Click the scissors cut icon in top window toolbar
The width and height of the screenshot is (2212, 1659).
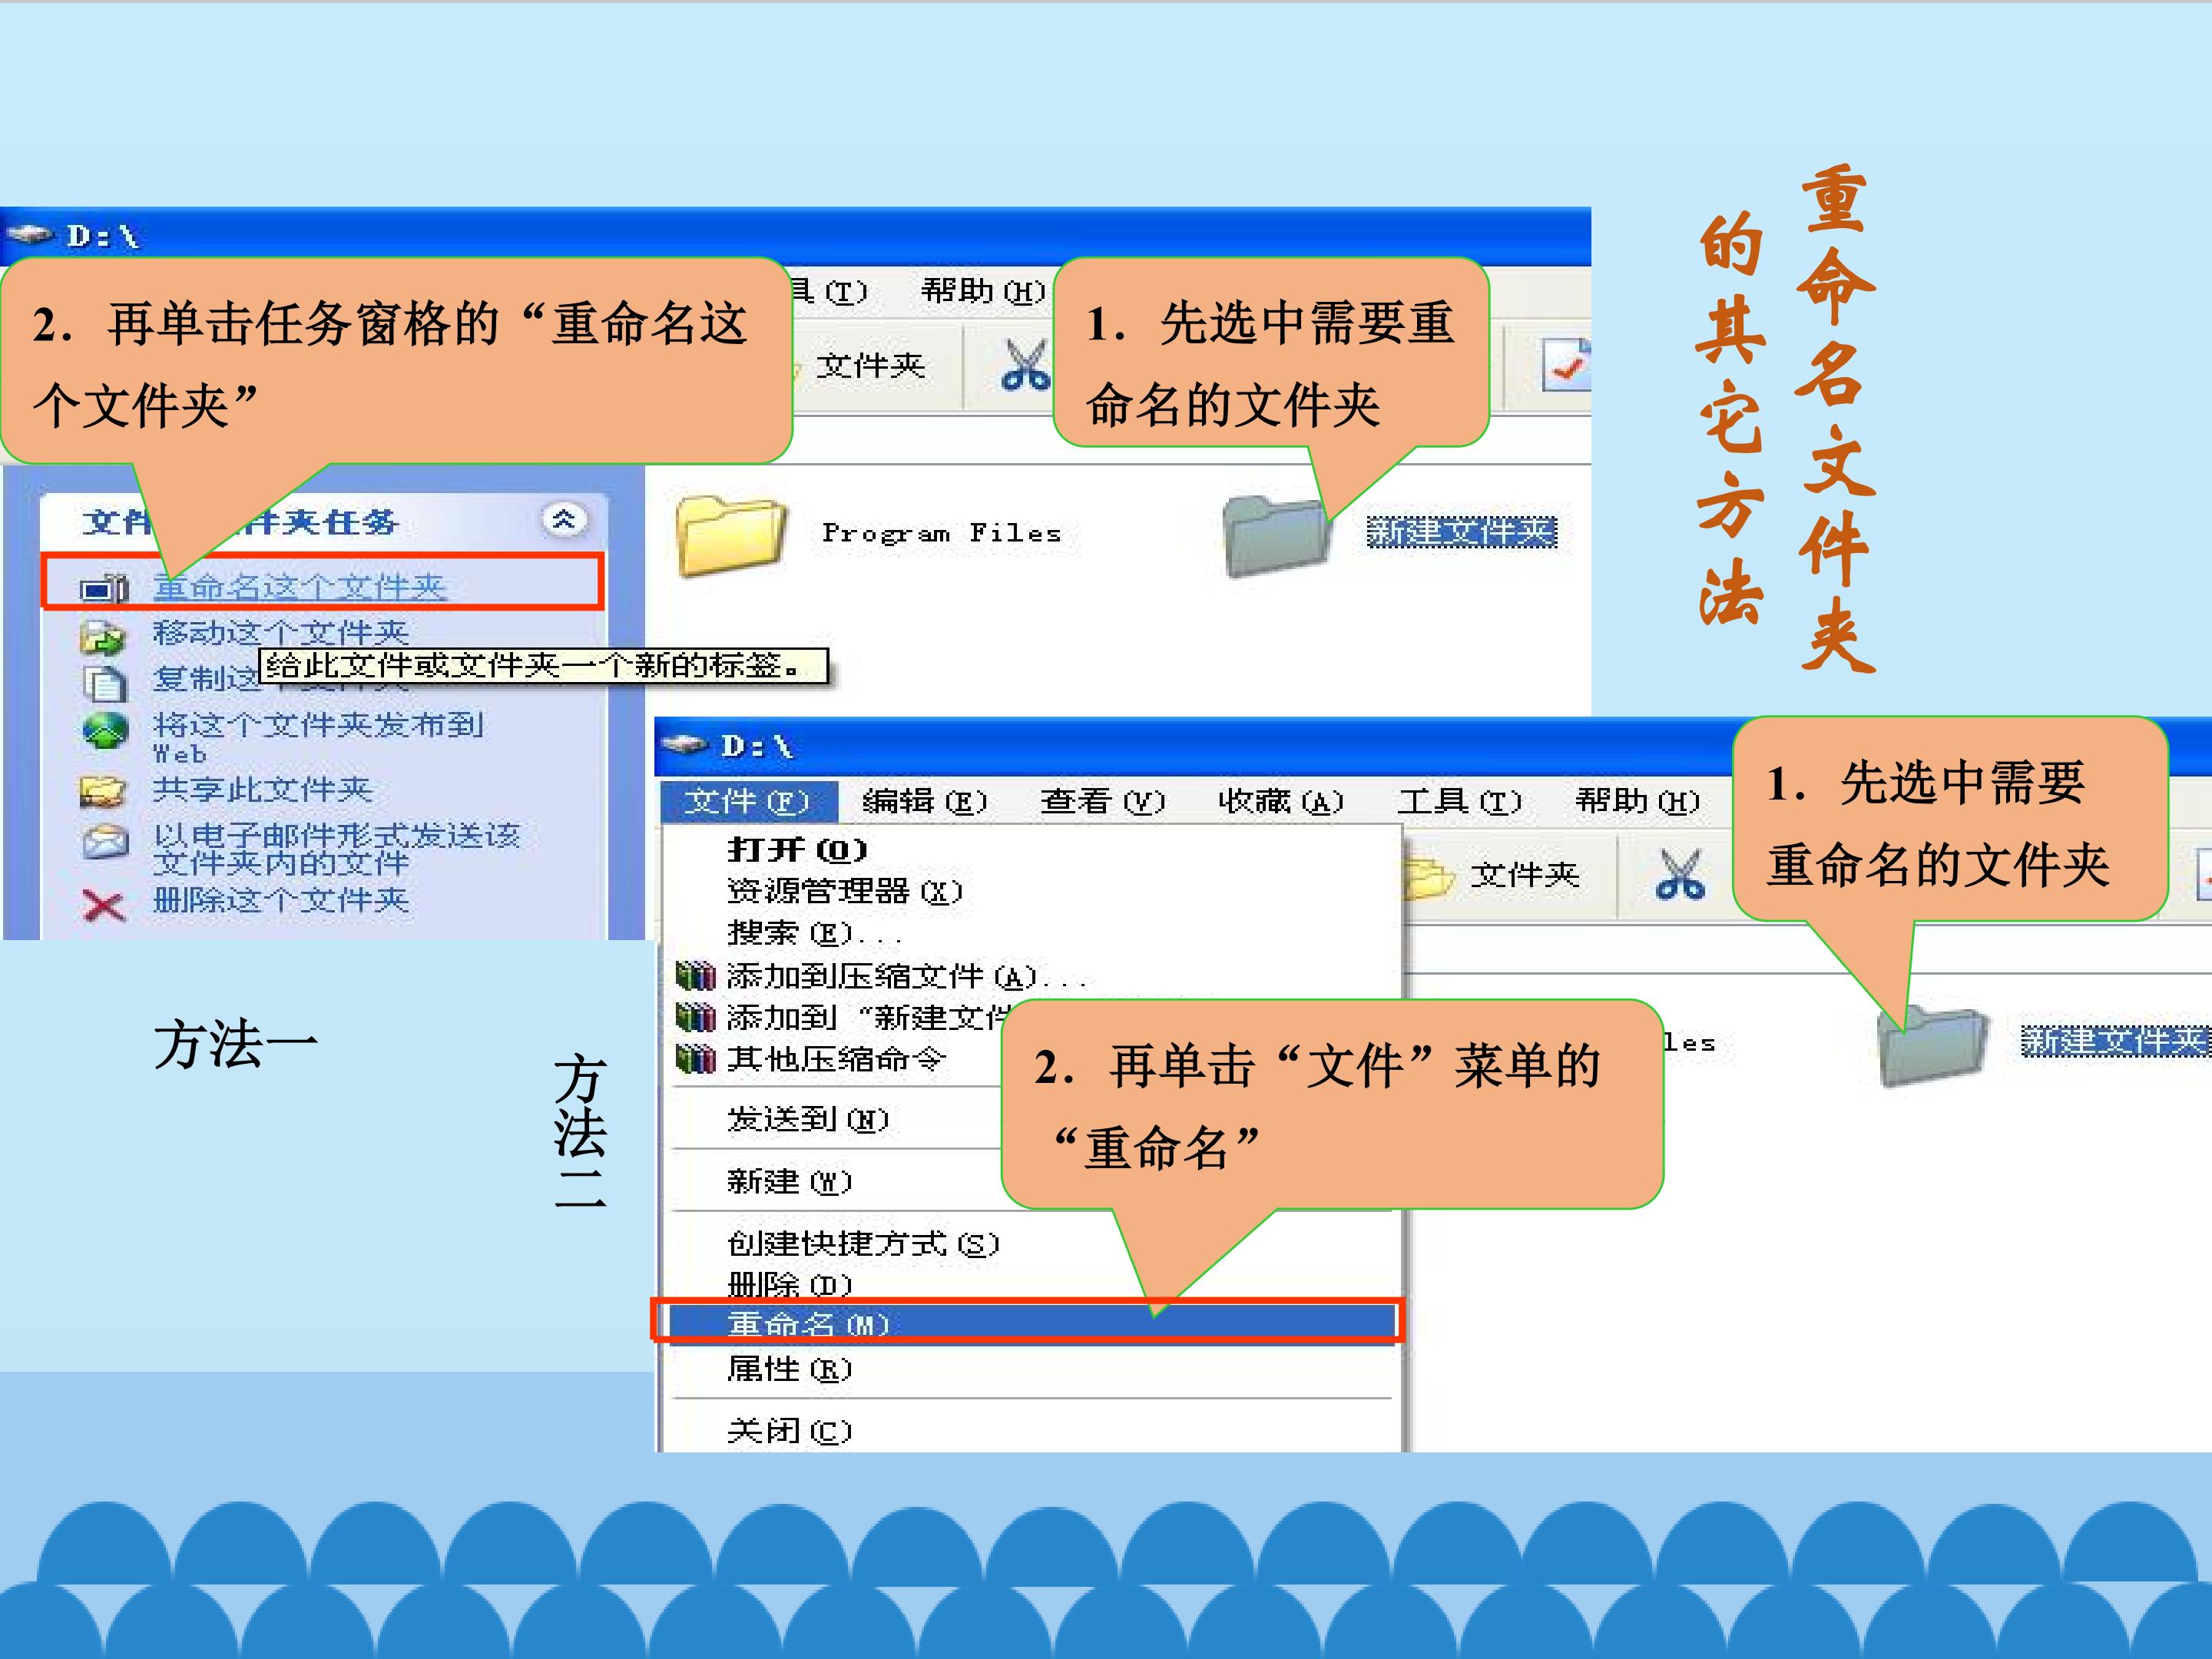pyautogui.click(x=1025, y=365)
